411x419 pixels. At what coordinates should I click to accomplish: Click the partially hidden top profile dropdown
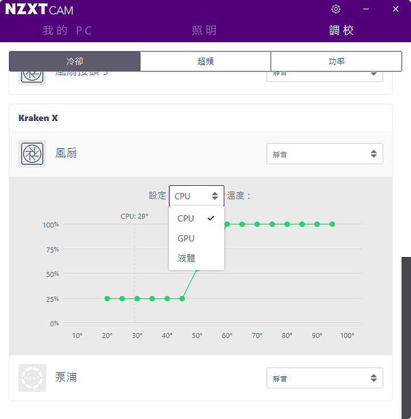[x=325, y=76]
